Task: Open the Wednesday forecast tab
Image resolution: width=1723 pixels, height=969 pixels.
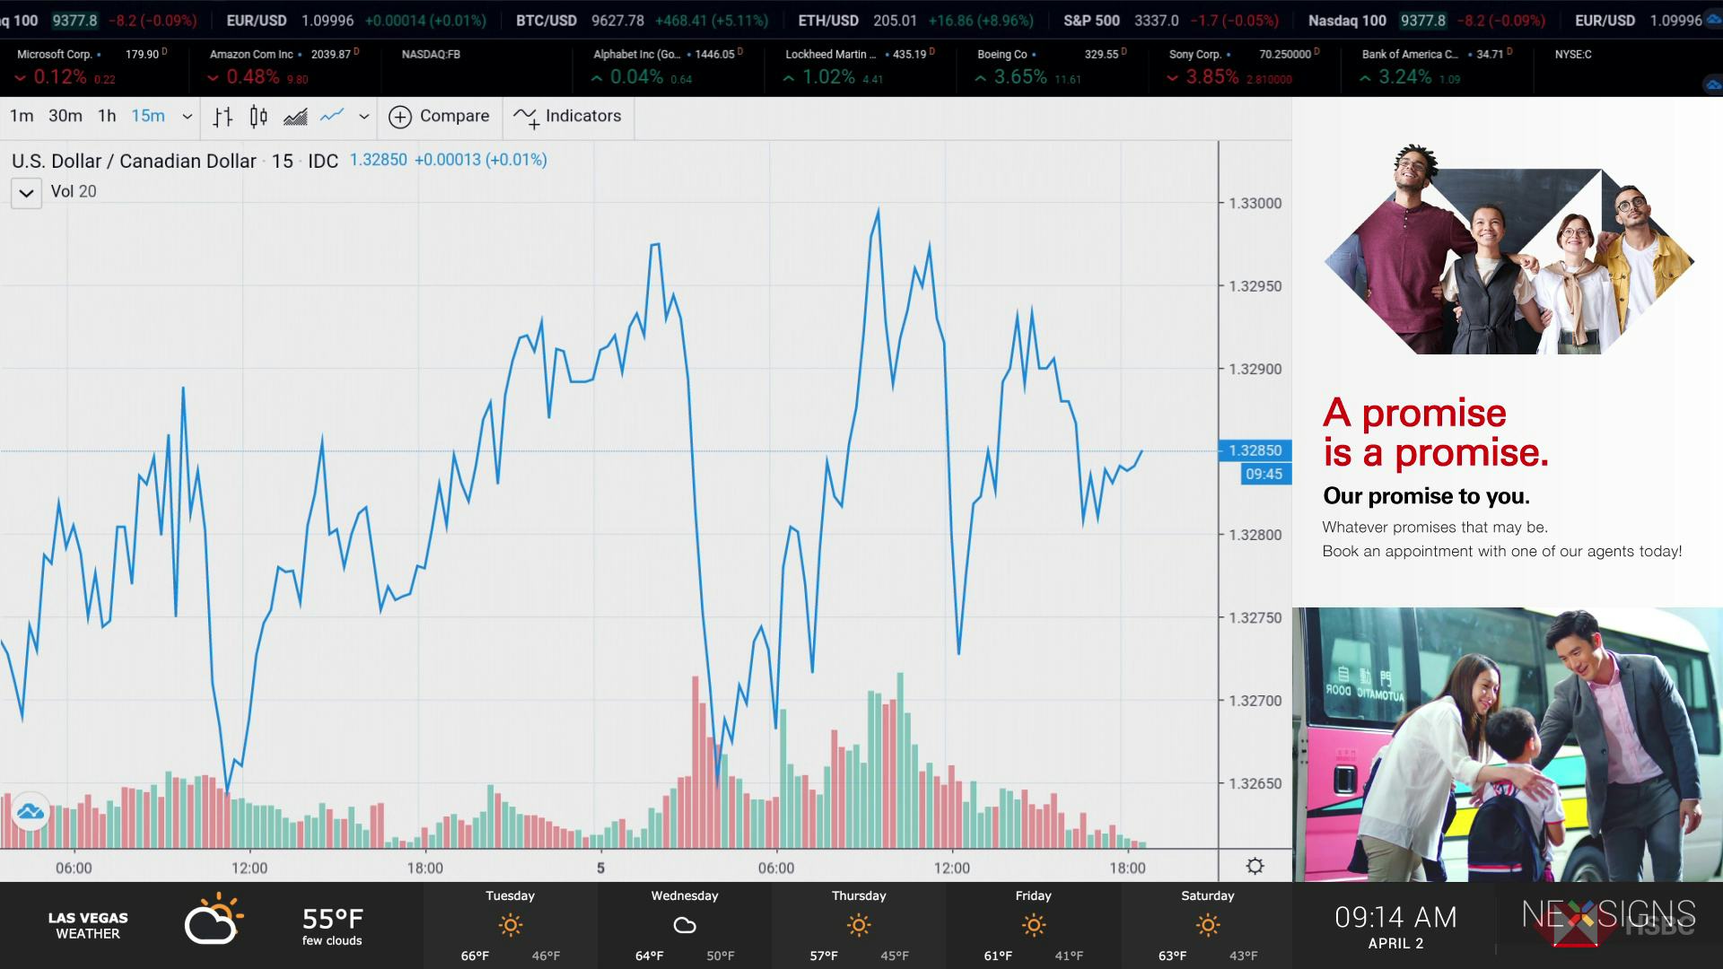Action: [x=684, y=926]
